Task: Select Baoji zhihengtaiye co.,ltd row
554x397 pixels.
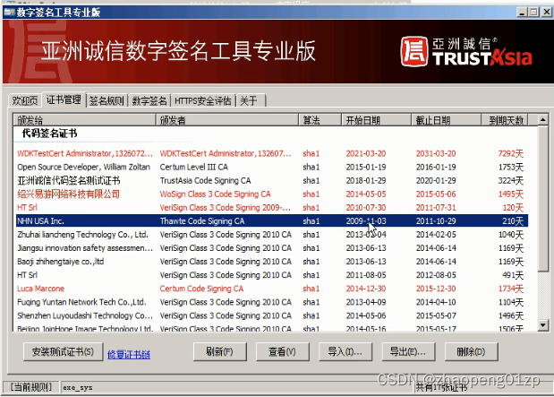Action: [x=270, y=262]
